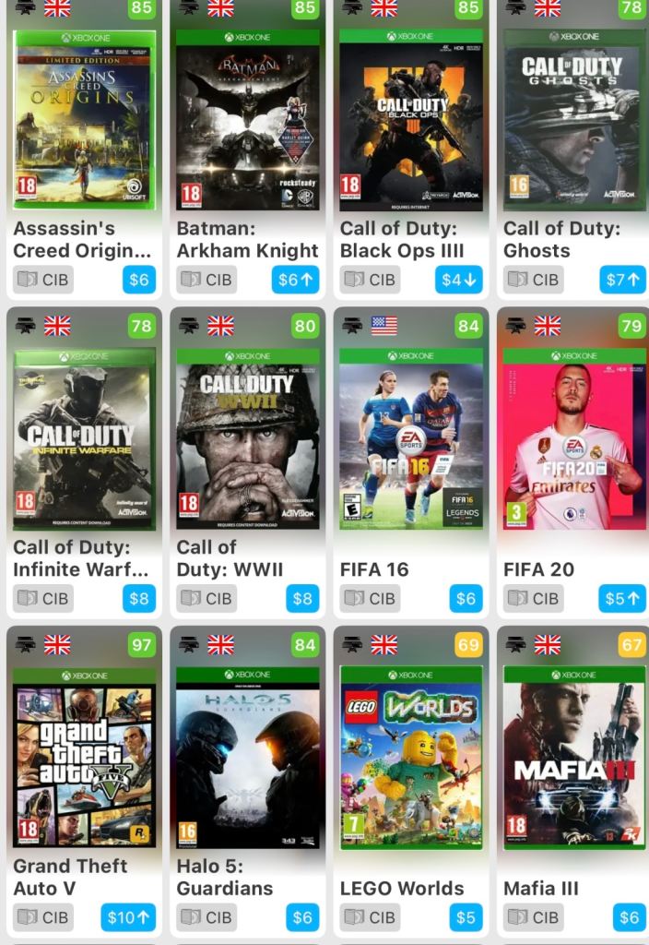Open the FIFA 20 cover thumbnail
Image resolution: width=649 pixels, height=945 pixels.
[x=574, y=439]
